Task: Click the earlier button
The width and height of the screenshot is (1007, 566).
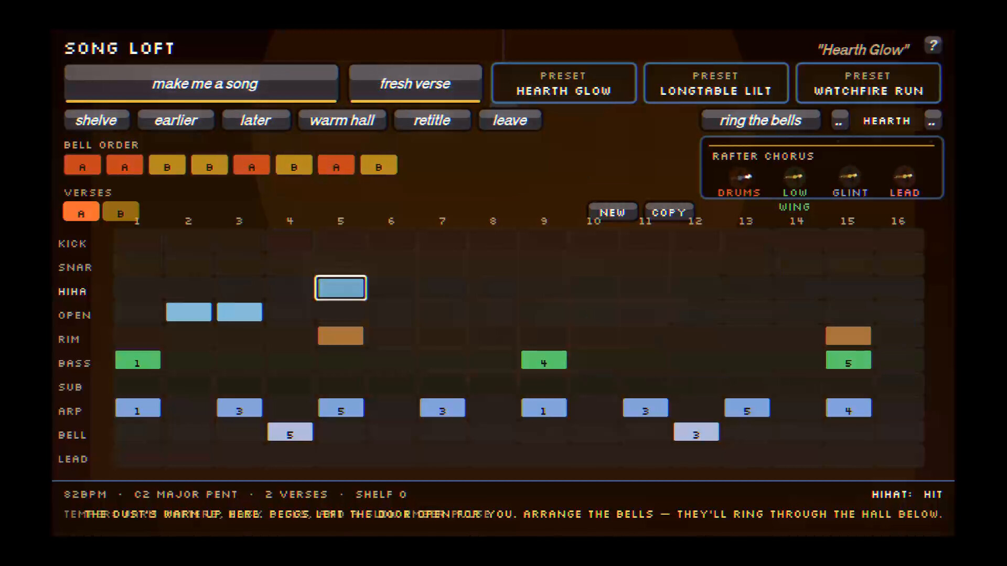Action: pos(176,120)
